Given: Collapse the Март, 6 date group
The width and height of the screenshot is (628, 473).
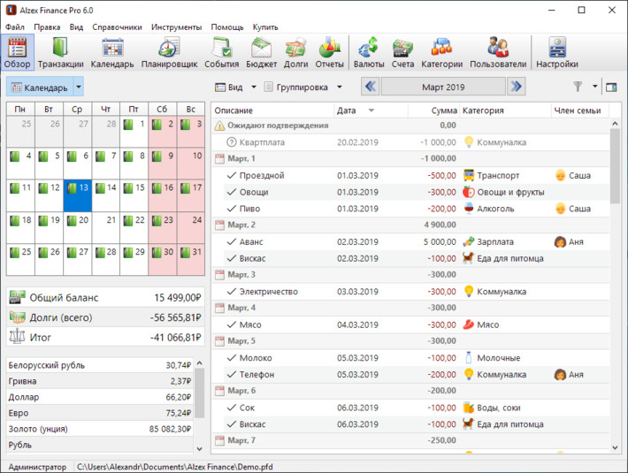Looking at the screenshot, I should pos(219,391).
